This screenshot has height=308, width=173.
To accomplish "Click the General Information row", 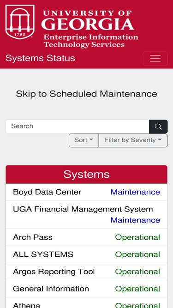I will point(87,289).
